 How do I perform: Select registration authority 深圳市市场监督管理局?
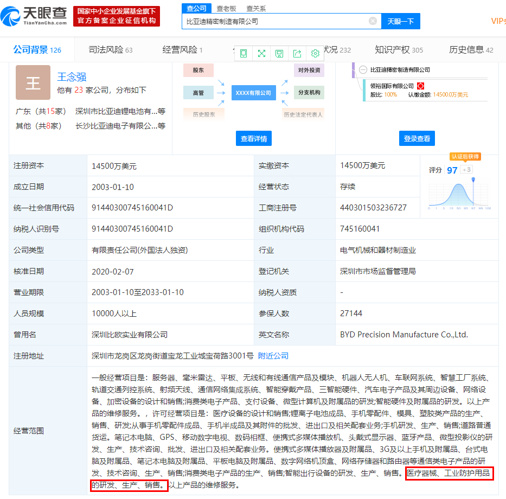pos(378,271)
